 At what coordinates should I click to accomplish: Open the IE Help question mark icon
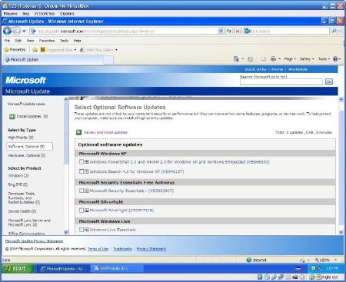pos(335,59)
